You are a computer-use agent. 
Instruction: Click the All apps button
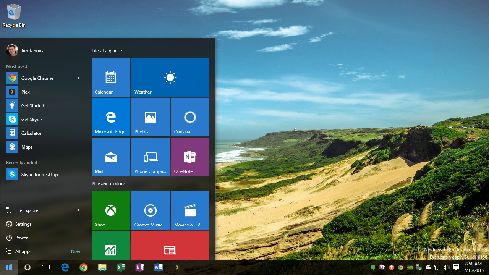pyautogui.click(x=22, y=251)
